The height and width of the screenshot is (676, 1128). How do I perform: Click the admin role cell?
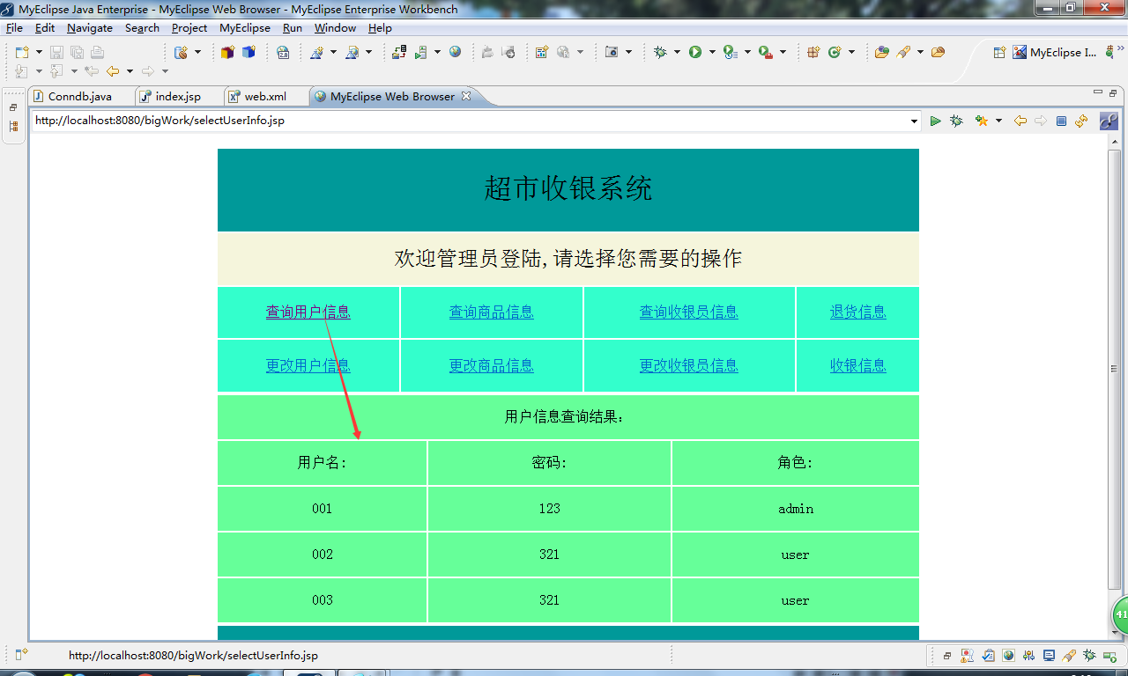click(x=796, y=509)
